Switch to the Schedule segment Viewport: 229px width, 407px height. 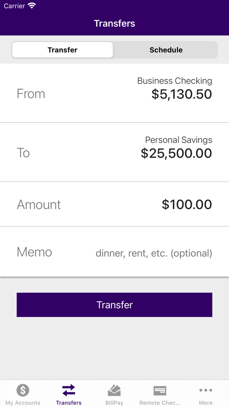pos(166,50)
